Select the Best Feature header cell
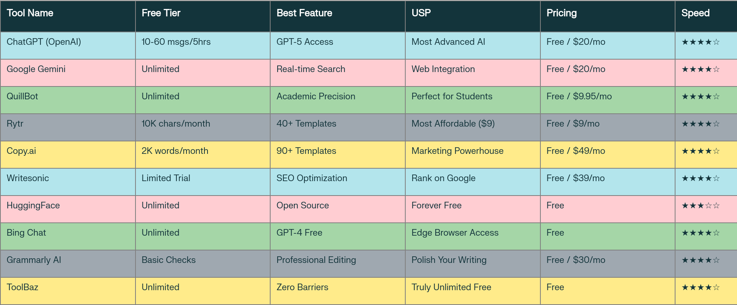Image resolution: width=737 pixels, height=305 pixels. pos(304,13)
